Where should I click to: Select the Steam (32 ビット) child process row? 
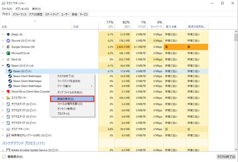(107, 71)
